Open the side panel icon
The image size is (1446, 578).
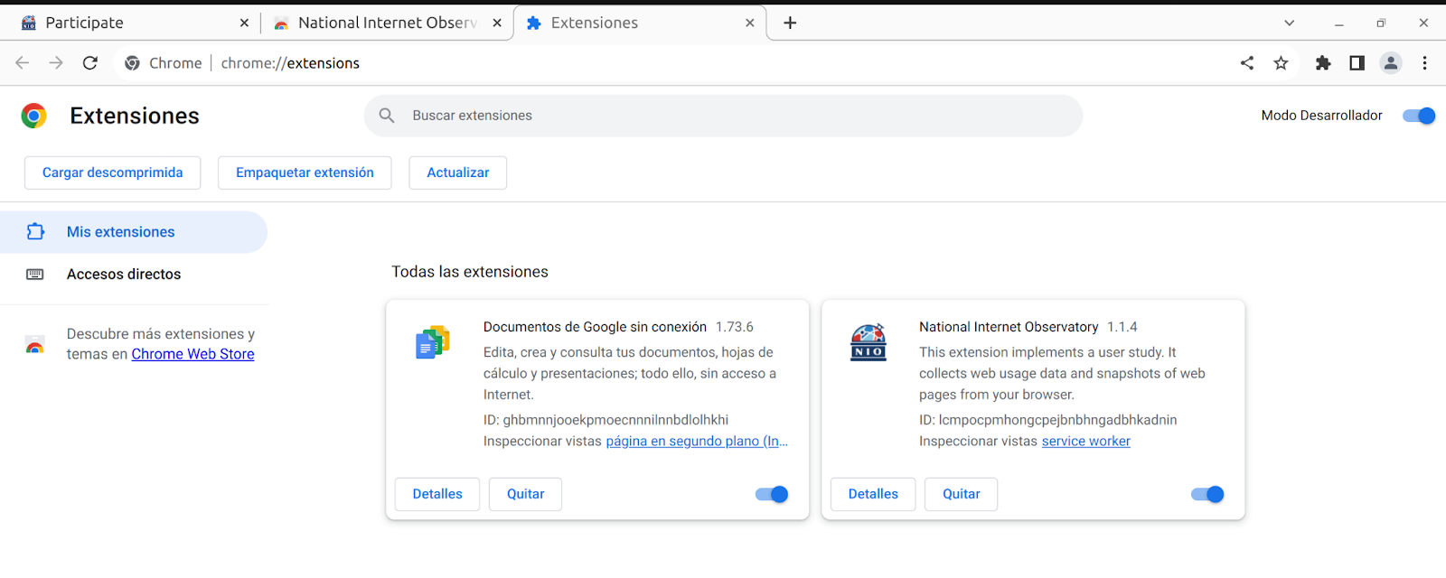[1357, 63]
